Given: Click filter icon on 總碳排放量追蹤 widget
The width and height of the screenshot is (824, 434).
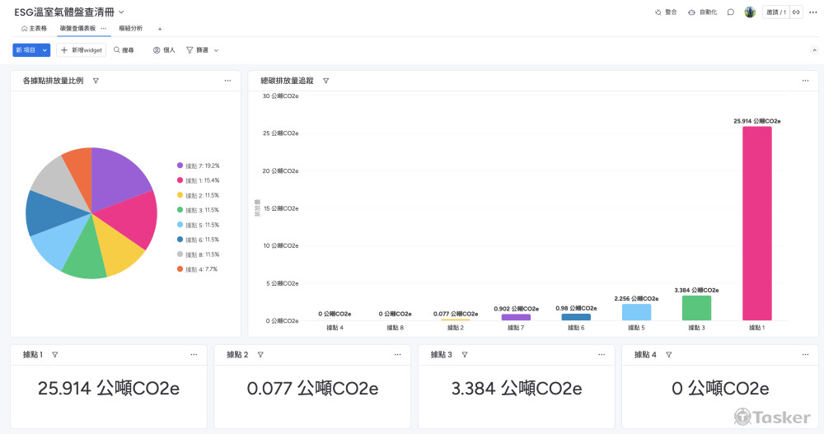Looking at the screenshot, I should pos(325,81).
